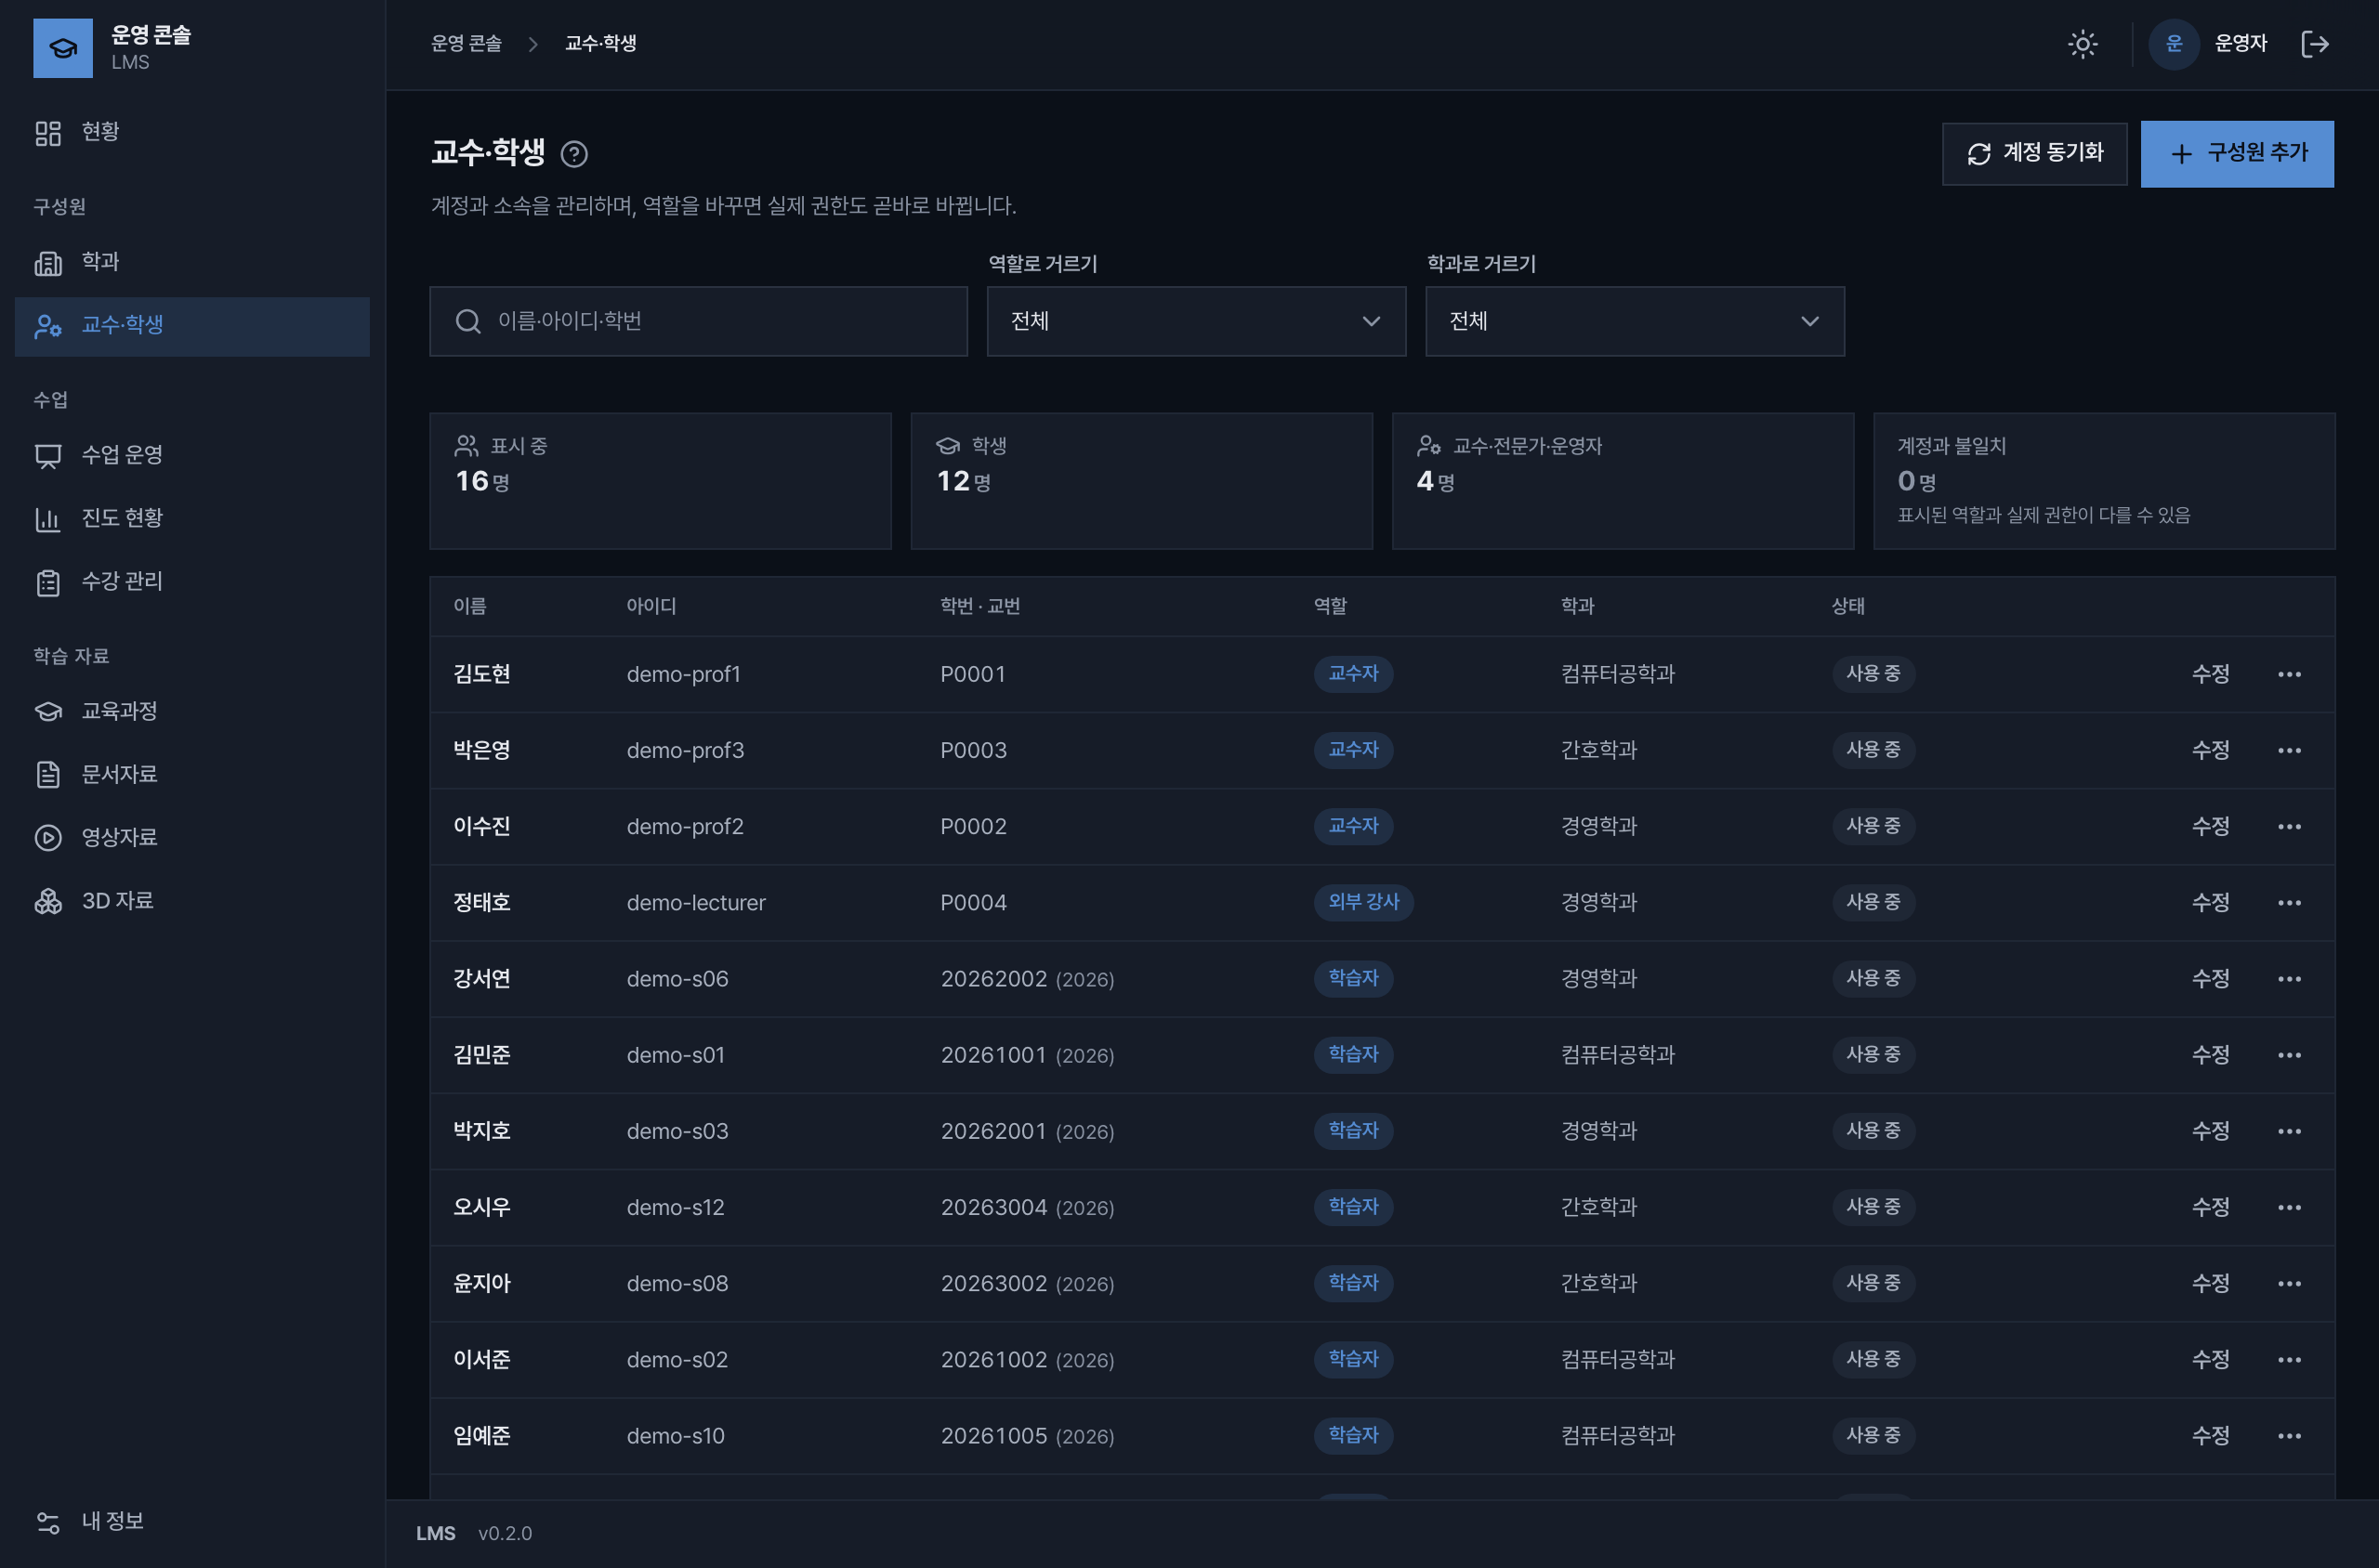Click the 학번 · 교번 column header
This screenshot has width=2379, height=1568.
[x=979, y=606]
